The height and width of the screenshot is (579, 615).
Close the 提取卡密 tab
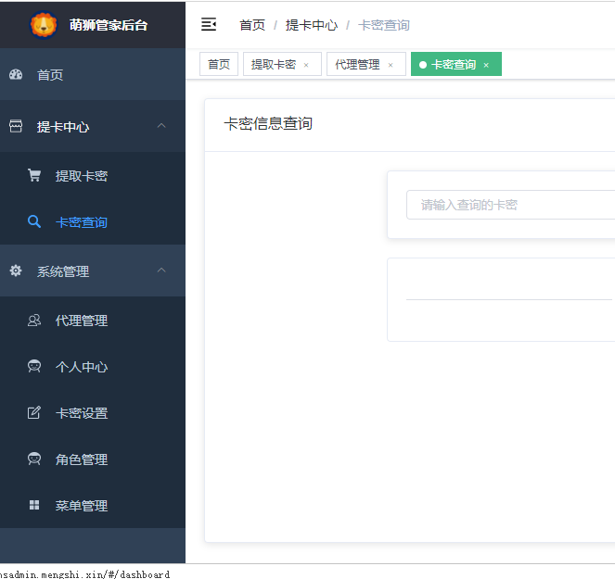[306, 66]
